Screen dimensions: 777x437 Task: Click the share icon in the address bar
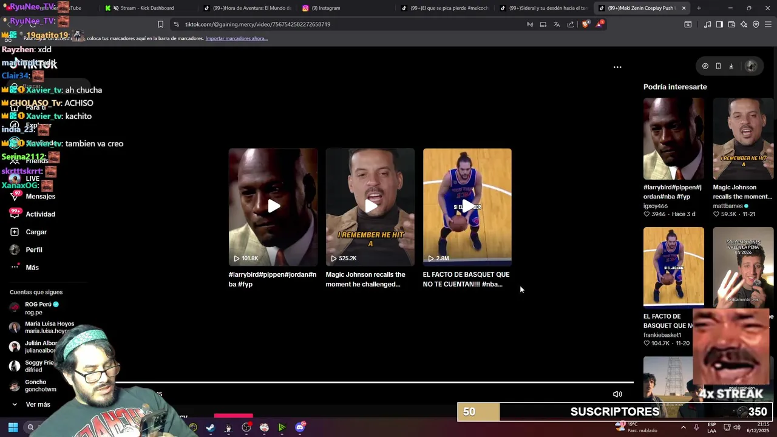point(571,24)
